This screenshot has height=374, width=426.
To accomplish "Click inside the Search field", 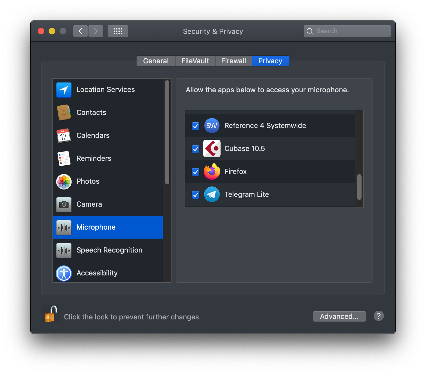I will pyautogui.click(x=347, y=31).
